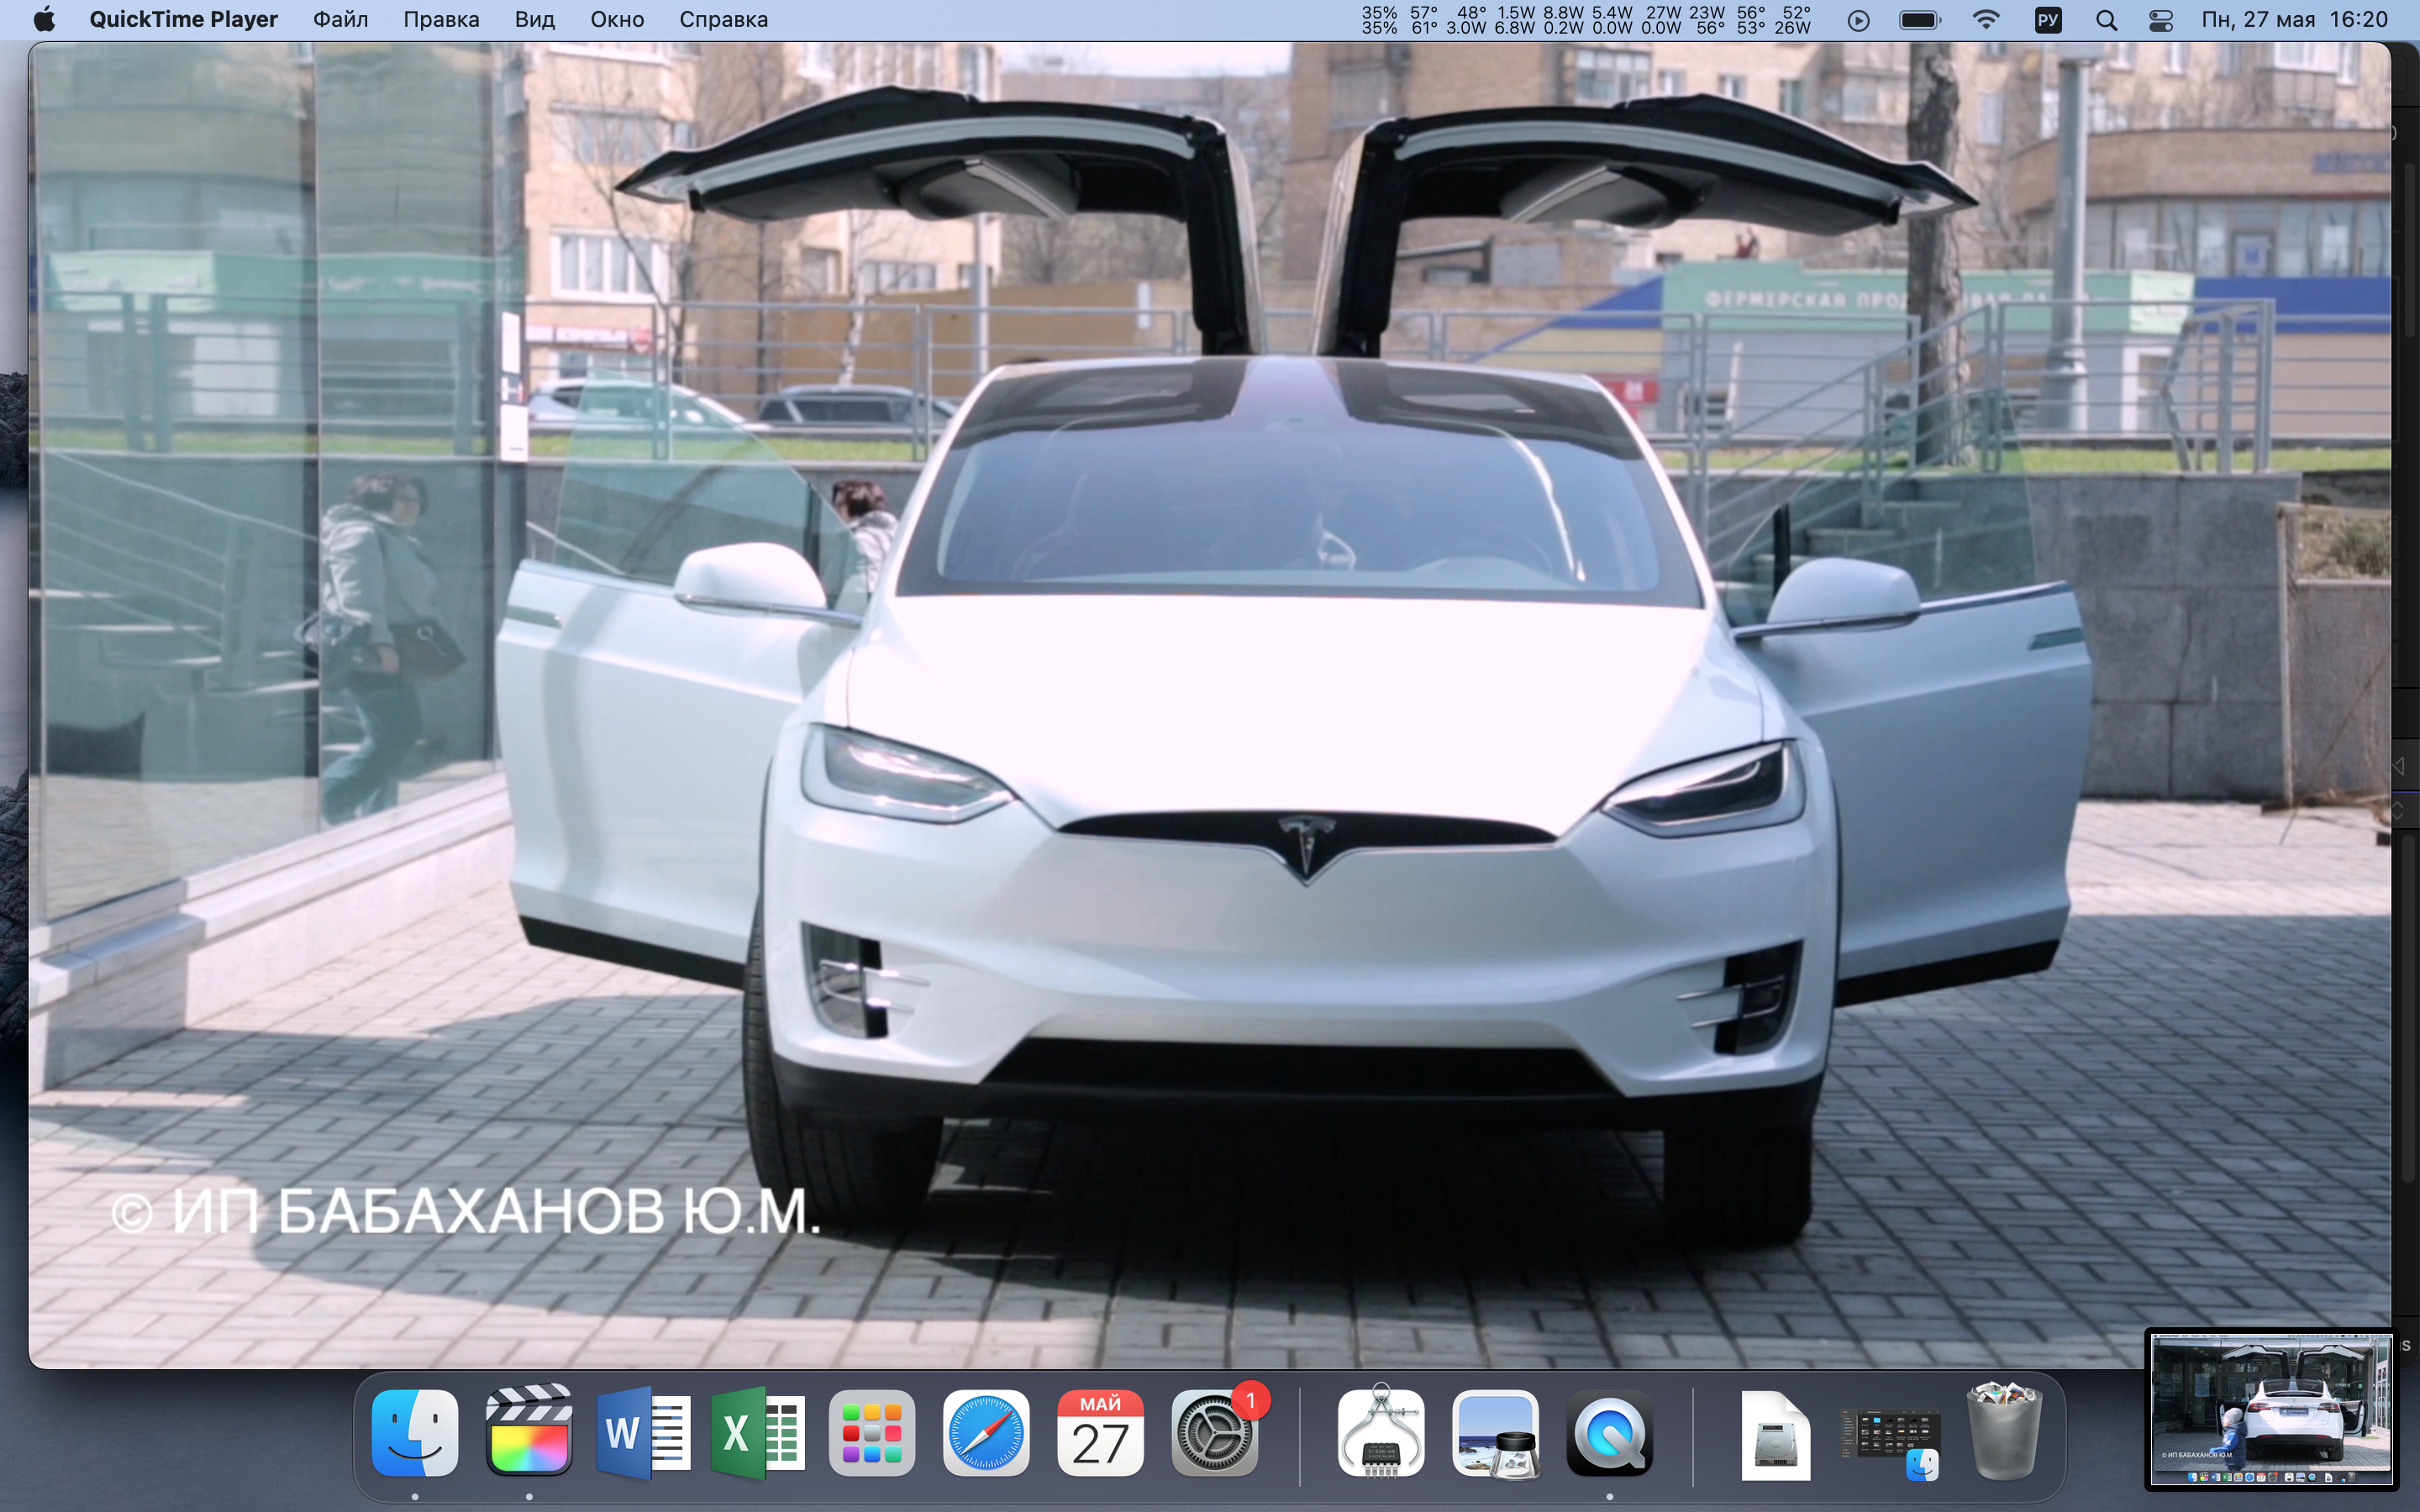Open the Вид menu

pyautogui.click(x=534, y=20)
